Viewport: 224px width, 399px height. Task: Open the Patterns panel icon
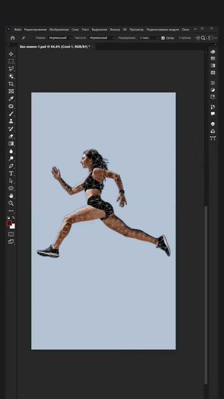coord(213,73)
